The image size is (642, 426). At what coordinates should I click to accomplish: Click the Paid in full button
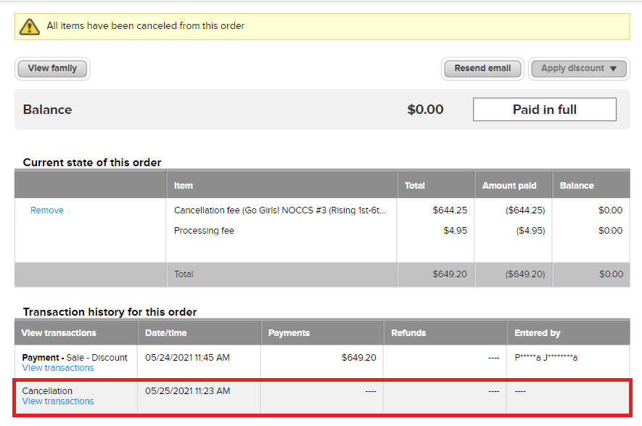point(544,110)
